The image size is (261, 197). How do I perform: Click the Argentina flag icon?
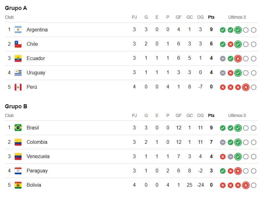18,30
